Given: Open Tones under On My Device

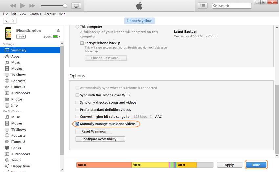Looking at the screenshot, I should coord(16,160).
